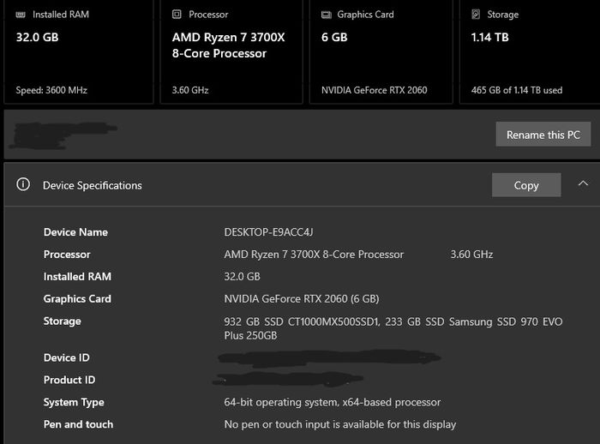Click the Storage label in specifications
This screenshot has width=600, height=444.
63,321
